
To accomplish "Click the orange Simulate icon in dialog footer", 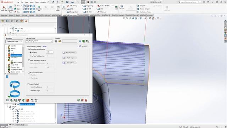I will tap(28, 100).
